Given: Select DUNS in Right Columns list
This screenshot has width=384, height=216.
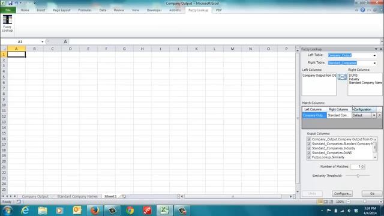Looking at the screenshot, I should pyautogui.click(x=353, y=76).
